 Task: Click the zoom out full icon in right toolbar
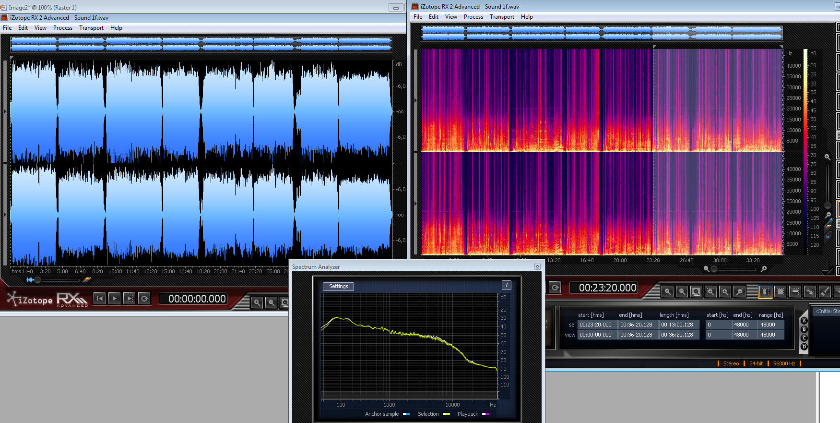click(x=696, y=291)
